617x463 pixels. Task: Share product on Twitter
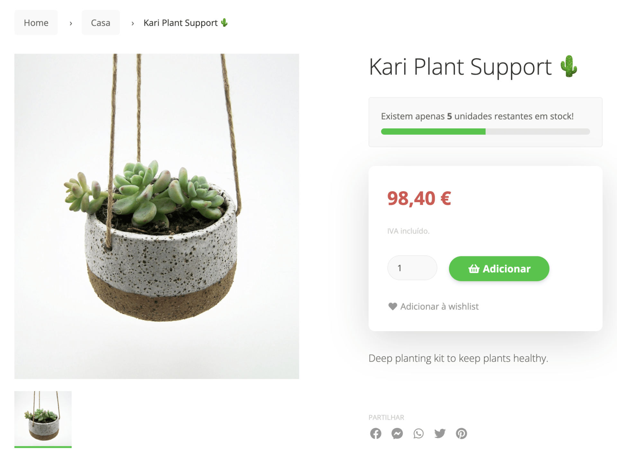click(440, 433)
